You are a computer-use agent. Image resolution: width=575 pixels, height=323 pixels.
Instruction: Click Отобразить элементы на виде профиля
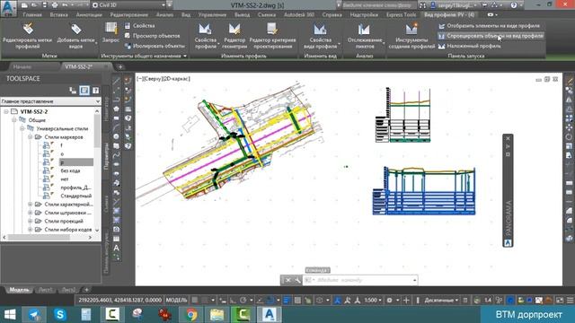pos(489,26)
